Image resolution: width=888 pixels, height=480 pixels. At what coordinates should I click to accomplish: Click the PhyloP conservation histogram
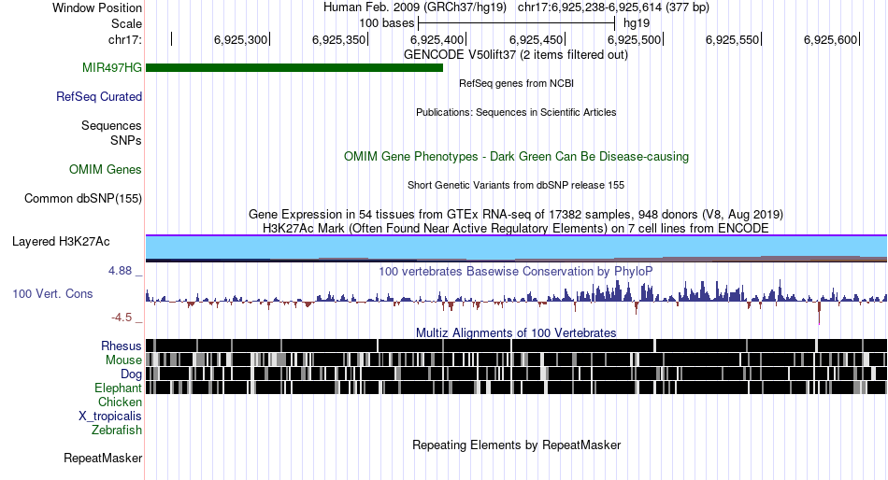pos(517,300)
